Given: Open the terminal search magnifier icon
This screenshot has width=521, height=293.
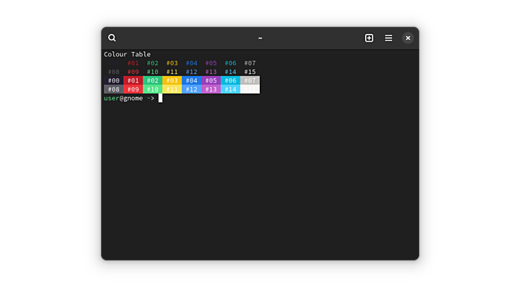Looking at the screenshot, I should tap(112, 38).
